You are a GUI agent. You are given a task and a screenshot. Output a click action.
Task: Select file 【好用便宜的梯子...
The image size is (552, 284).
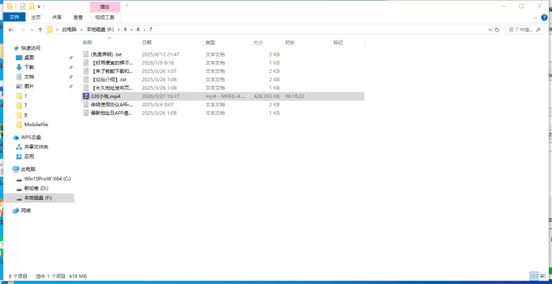point(112,63)
